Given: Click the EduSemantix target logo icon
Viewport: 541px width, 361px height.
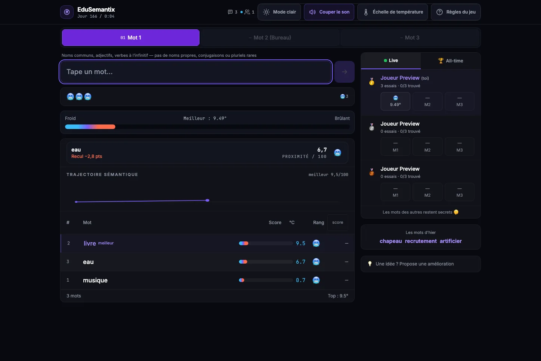Looking at the screenshot, I should (67, 12).
